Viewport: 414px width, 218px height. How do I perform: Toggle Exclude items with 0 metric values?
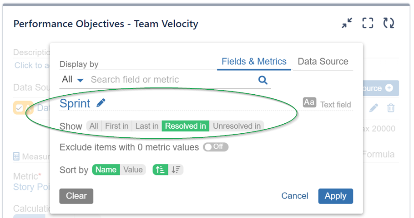pos(216,147)
